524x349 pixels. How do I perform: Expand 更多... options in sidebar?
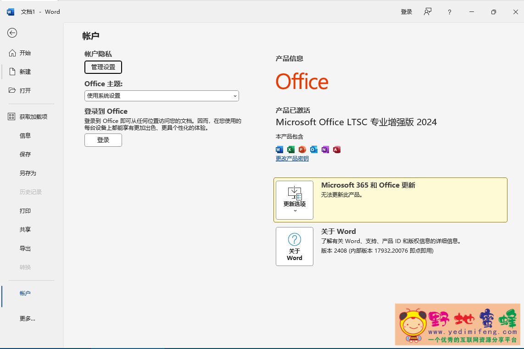coord(28,319)
